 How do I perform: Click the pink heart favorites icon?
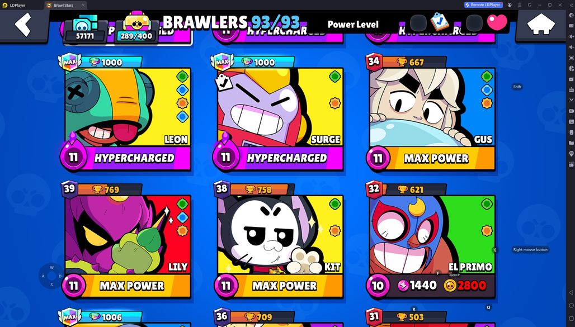click(497, 23)
